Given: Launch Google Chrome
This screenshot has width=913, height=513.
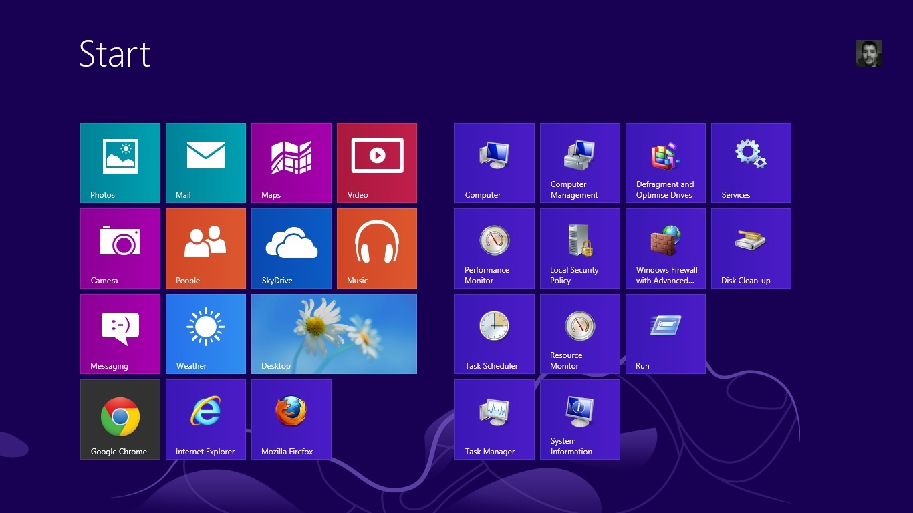Looking at the screenshot, I should click(120, 419).
